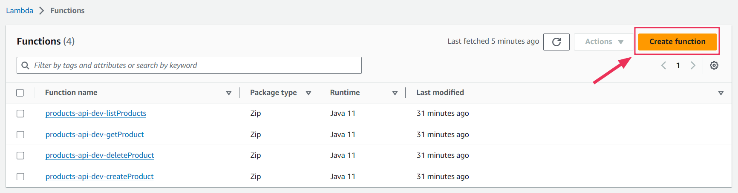Select page 1 in pagination

coord(678,65)
